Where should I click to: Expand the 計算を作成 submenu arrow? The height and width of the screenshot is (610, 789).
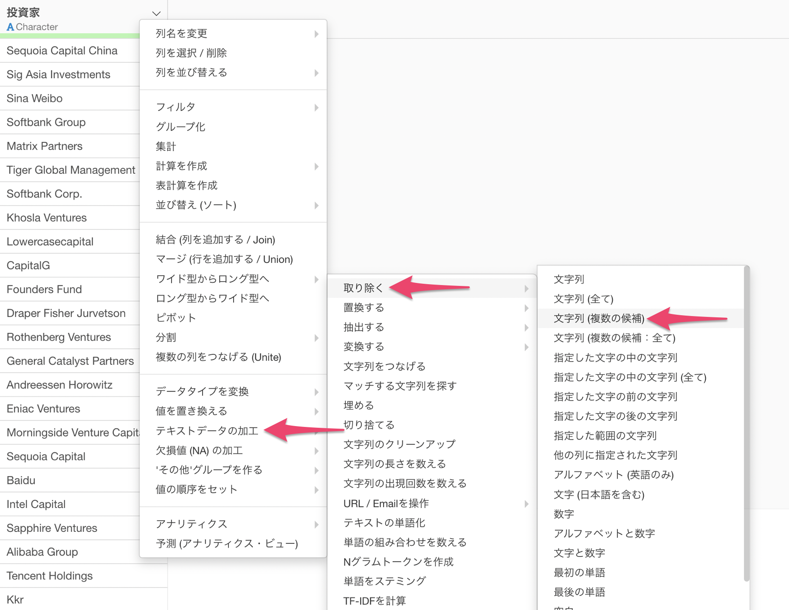[x=316, y=166]
